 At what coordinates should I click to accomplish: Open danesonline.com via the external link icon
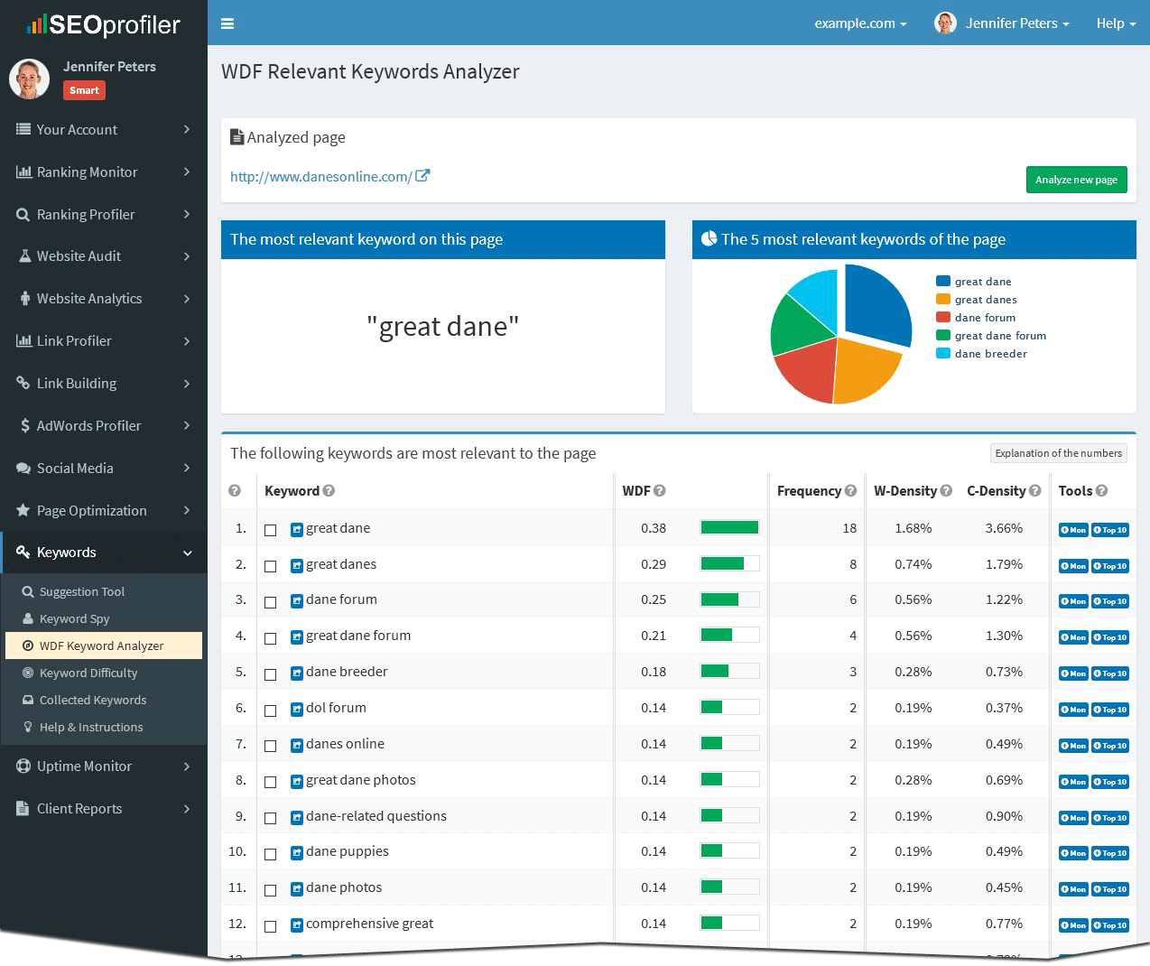[422, 176]
